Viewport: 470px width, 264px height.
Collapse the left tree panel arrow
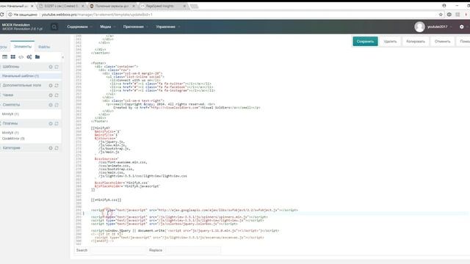(62, 57)
